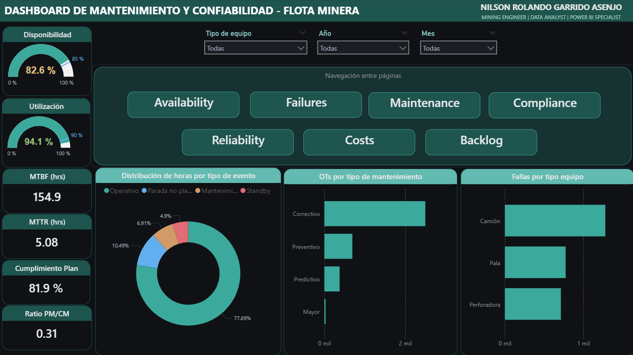Click the Correctivo bar in OTs chart

[x=375, y=214]
